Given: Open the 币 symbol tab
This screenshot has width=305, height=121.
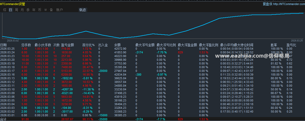Looking at the screenshot, I should (40, 10).
